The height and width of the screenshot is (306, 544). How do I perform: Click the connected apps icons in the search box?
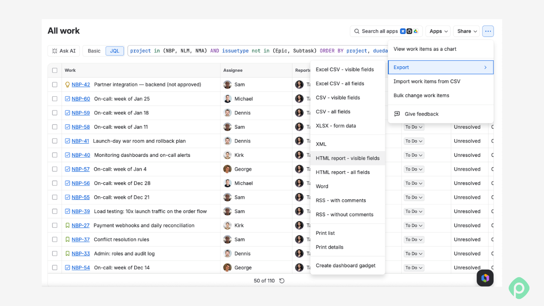click(x=409, y=31)
